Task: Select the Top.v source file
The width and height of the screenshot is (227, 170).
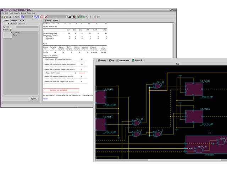Action: [15, 35]
